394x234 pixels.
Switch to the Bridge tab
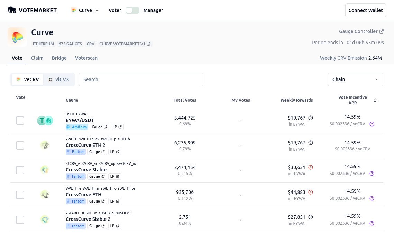click(x=59, y=58)
